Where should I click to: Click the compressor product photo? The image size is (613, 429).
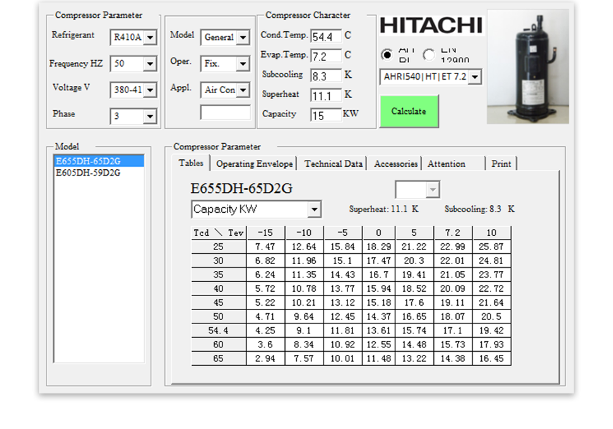[x=528, y=66]
